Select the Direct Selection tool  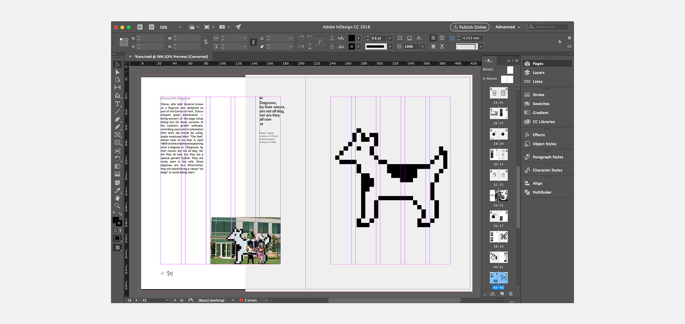[x=118, y=72]
